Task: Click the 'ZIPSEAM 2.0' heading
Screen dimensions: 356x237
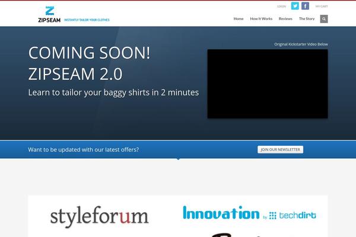Action: click(75, 74)
